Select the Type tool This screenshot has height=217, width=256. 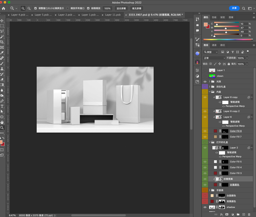coord(2,106)
